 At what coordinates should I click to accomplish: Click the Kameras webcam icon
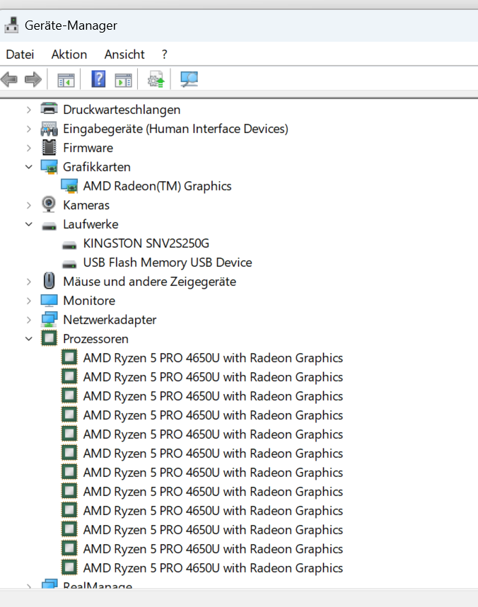point(49,204)
